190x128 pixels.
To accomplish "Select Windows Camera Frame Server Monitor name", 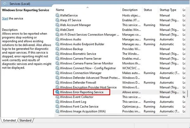I will (86, 63).
